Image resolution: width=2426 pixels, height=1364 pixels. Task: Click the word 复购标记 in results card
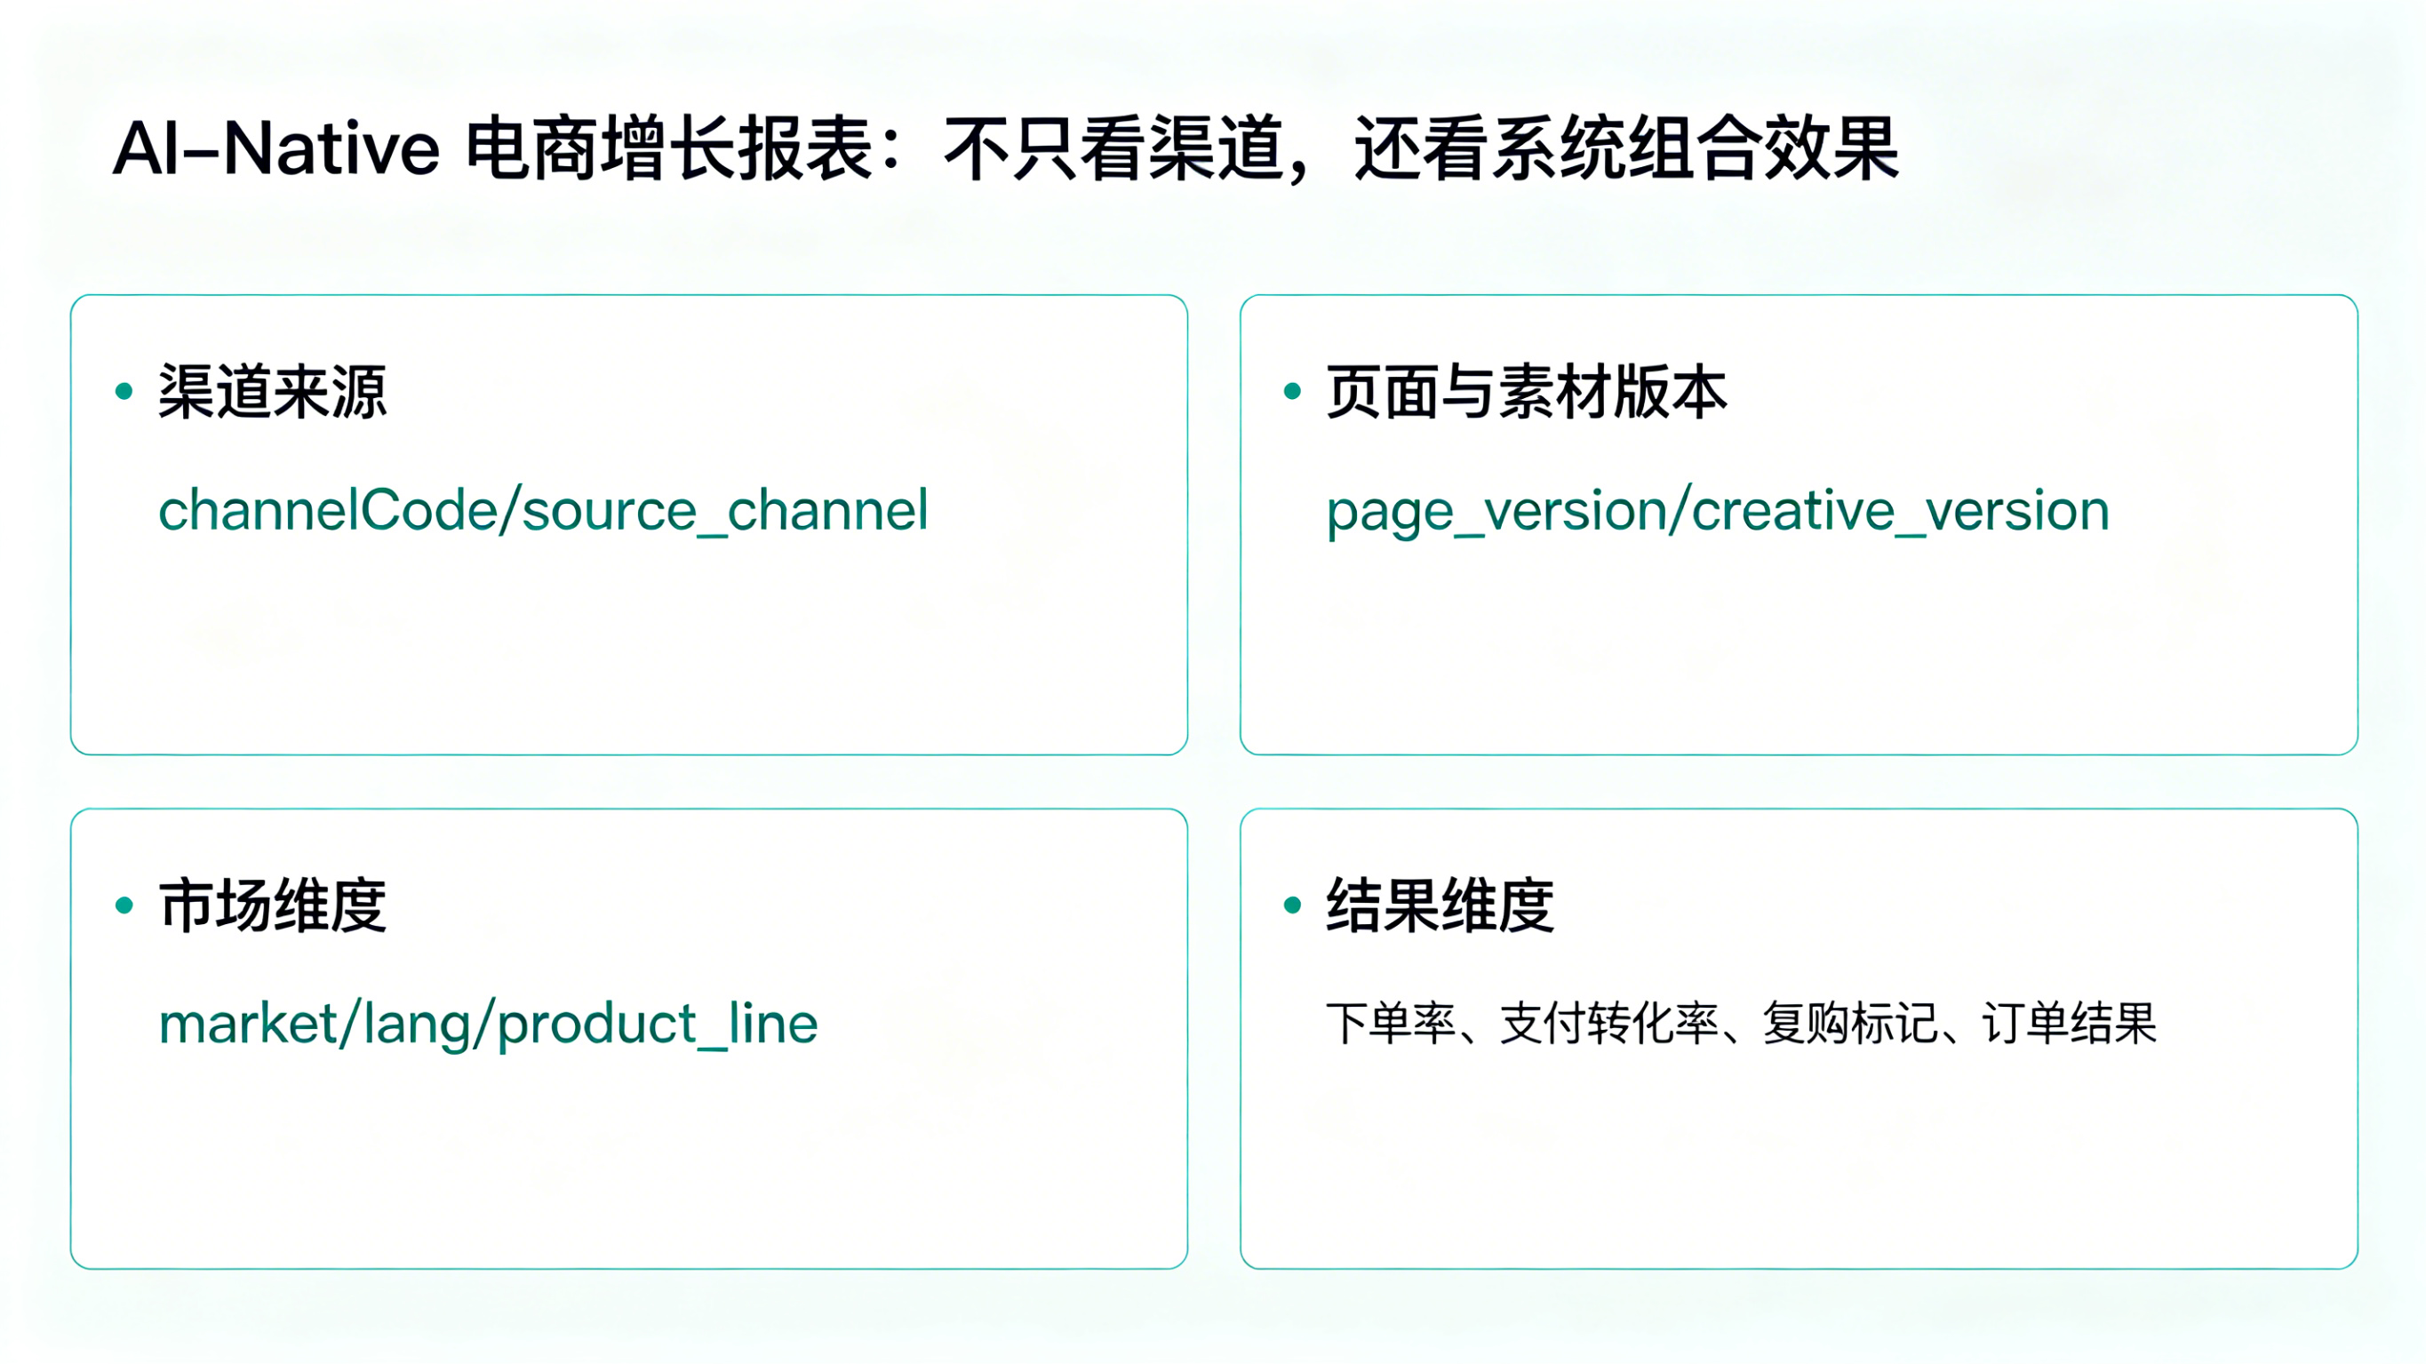click(x=1848, y=1024)
